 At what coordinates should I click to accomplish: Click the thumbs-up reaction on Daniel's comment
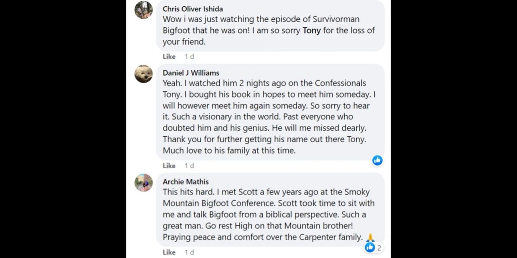pyautogui.click(x=377, y=160)
